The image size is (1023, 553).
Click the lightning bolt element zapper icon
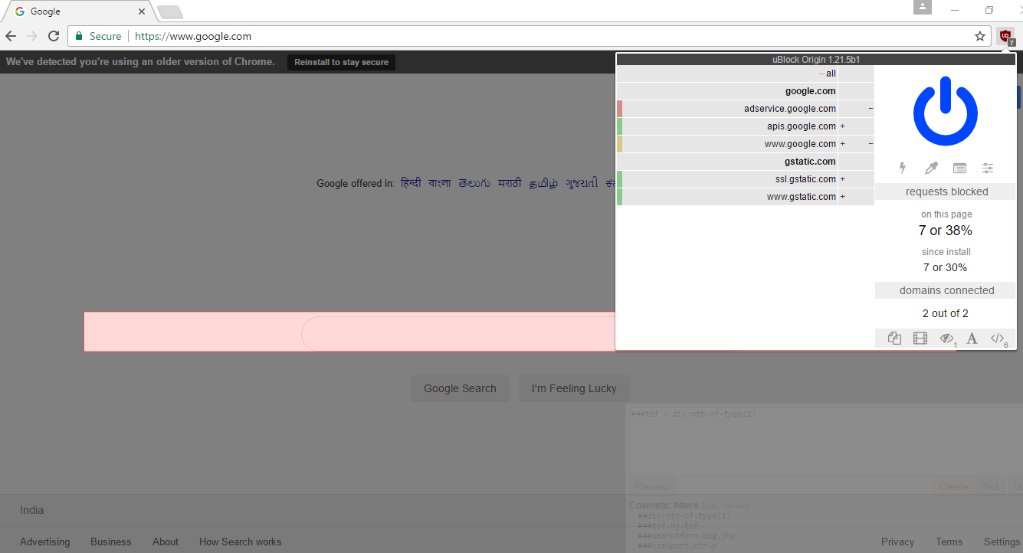(903, 168)
